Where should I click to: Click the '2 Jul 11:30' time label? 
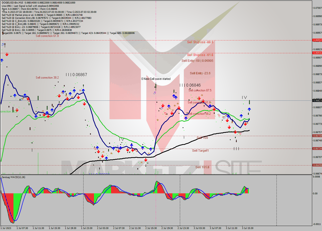[x=135, y=228]
